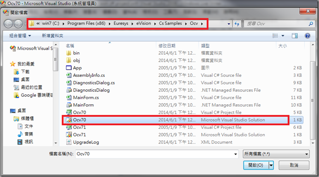Click the 下載 folder icon in sidebar

point(16,72)
